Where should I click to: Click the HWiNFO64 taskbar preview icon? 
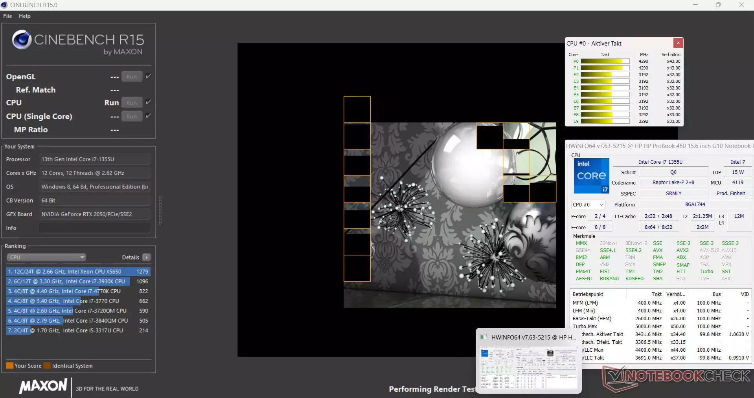484,337
